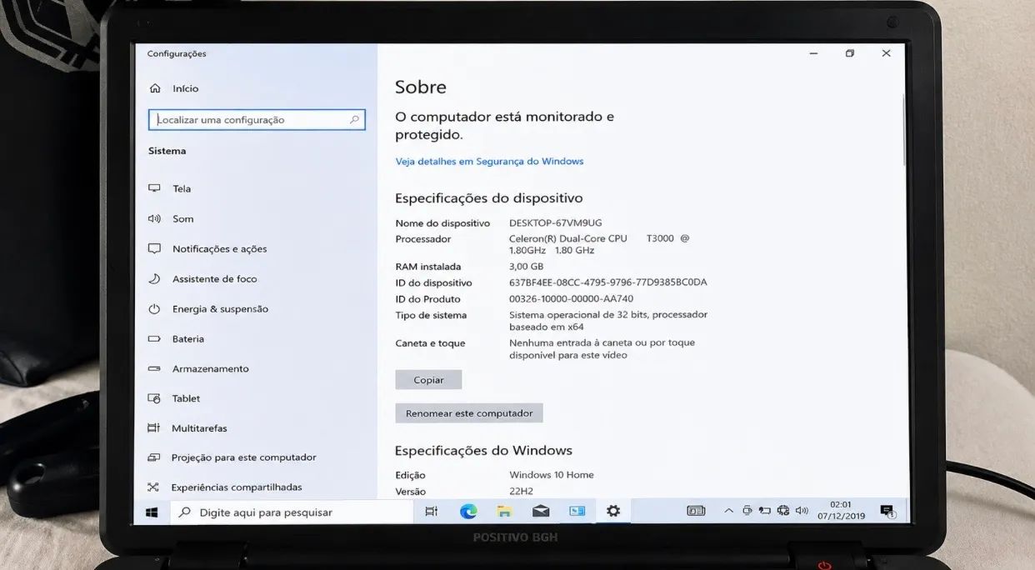This screenshot has height=570, width=1035.
Task: Click the taskbar search box Digite aqui
Action: coord(292,512)
